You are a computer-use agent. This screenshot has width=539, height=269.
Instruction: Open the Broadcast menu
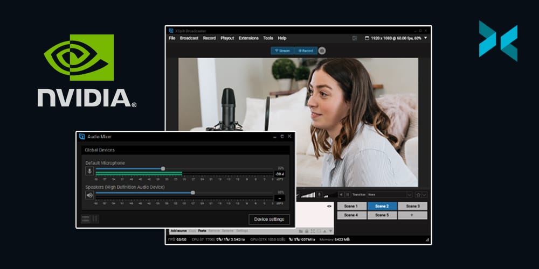click(189, 38)
